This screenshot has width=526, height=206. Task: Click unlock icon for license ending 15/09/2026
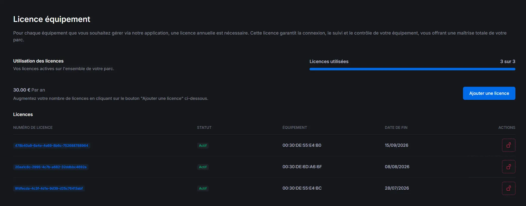[508, 145]
